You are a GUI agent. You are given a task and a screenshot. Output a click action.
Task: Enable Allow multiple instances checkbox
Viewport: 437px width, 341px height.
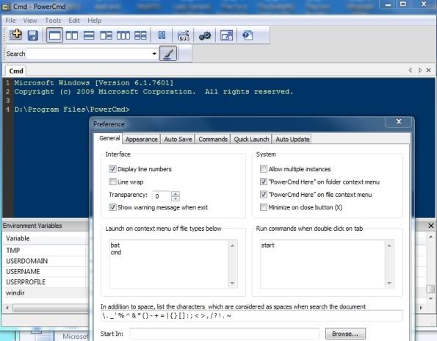pos(264,169)
